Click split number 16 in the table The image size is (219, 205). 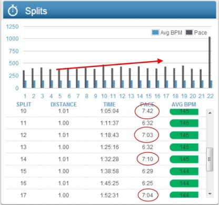tap(23, 183)
